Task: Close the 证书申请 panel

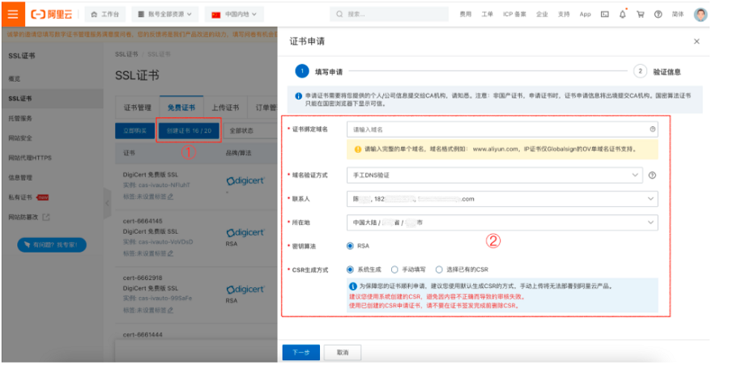Action: pyautogui.click(x=697, y=40)
